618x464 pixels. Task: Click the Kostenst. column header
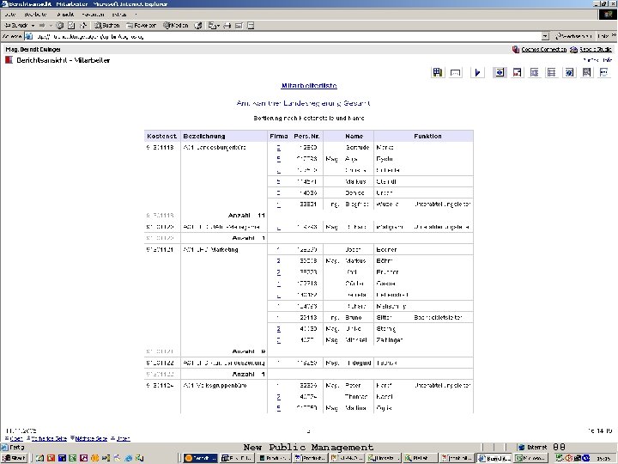coord(162,136)
